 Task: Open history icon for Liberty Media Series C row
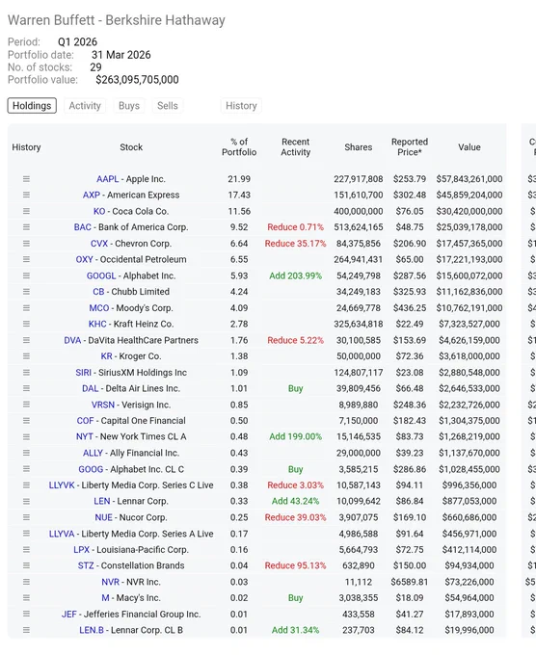26,485
